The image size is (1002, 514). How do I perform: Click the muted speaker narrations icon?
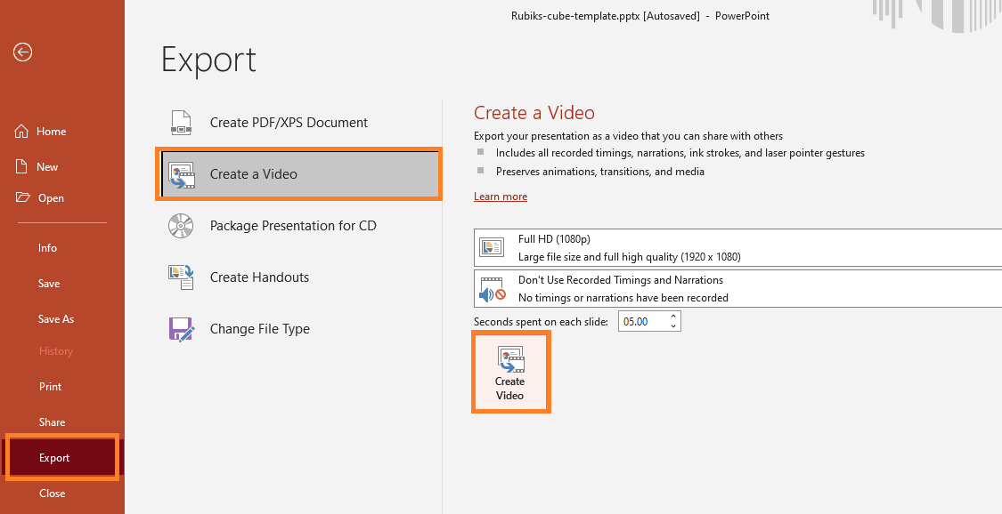coord(491,287)
